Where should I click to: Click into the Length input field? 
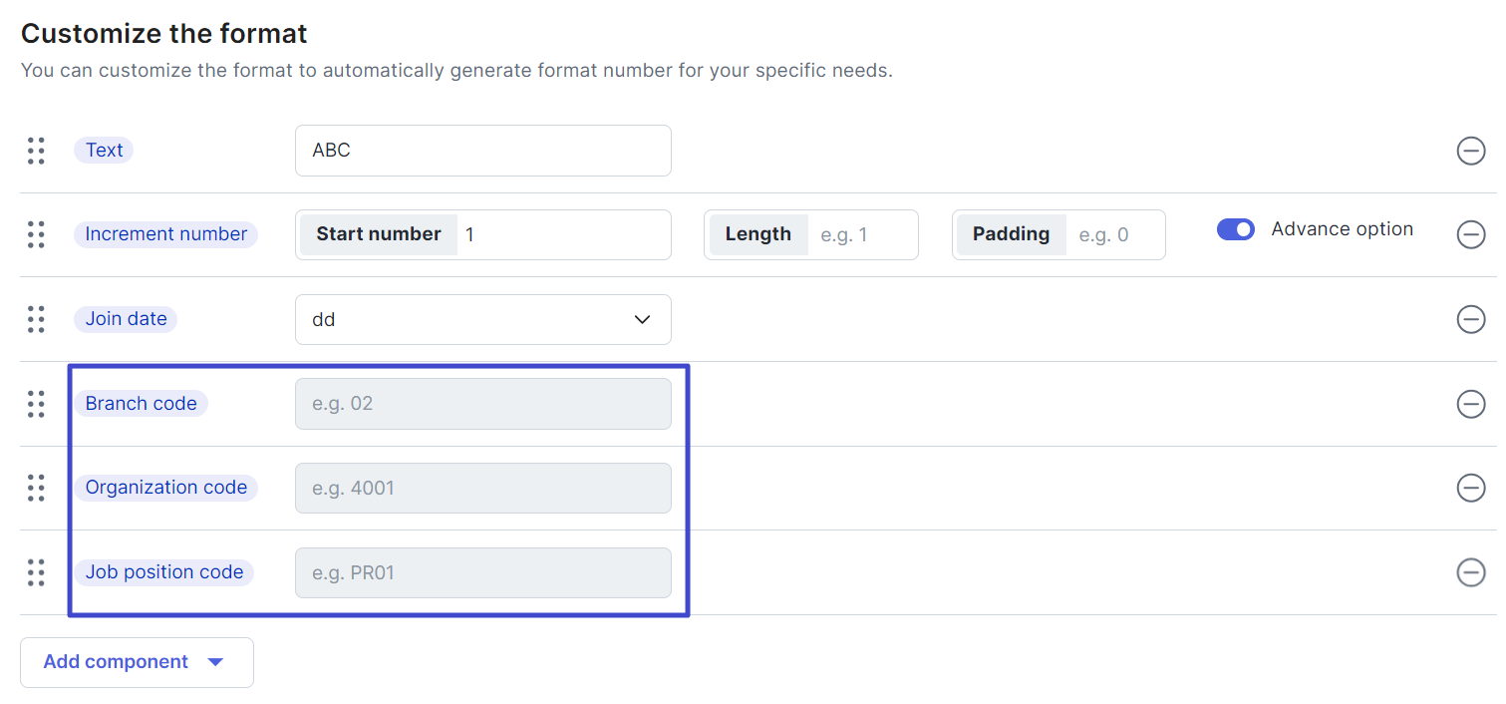(x=862, y=234)
